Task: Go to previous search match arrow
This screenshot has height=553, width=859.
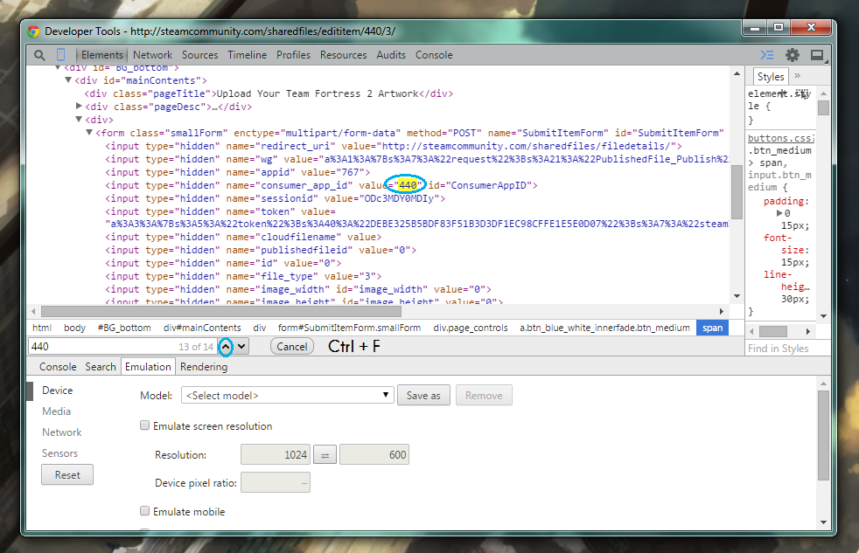Action: pos(226,346)
